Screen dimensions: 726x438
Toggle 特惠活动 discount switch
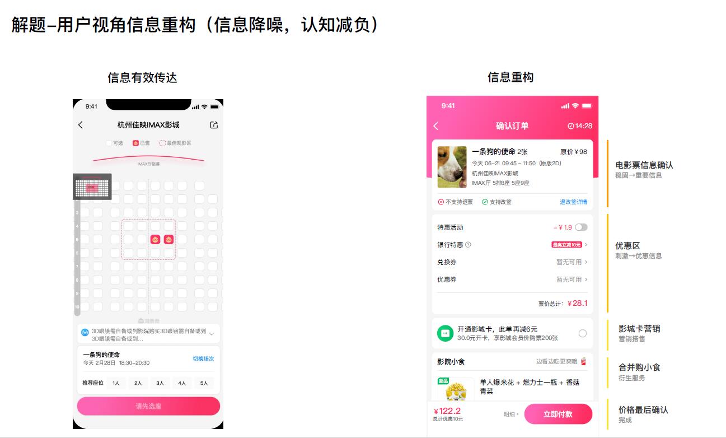(581, 227)
